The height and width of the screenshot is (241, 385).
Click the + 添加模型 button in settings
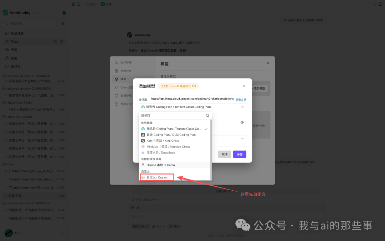tap(259, 88)
